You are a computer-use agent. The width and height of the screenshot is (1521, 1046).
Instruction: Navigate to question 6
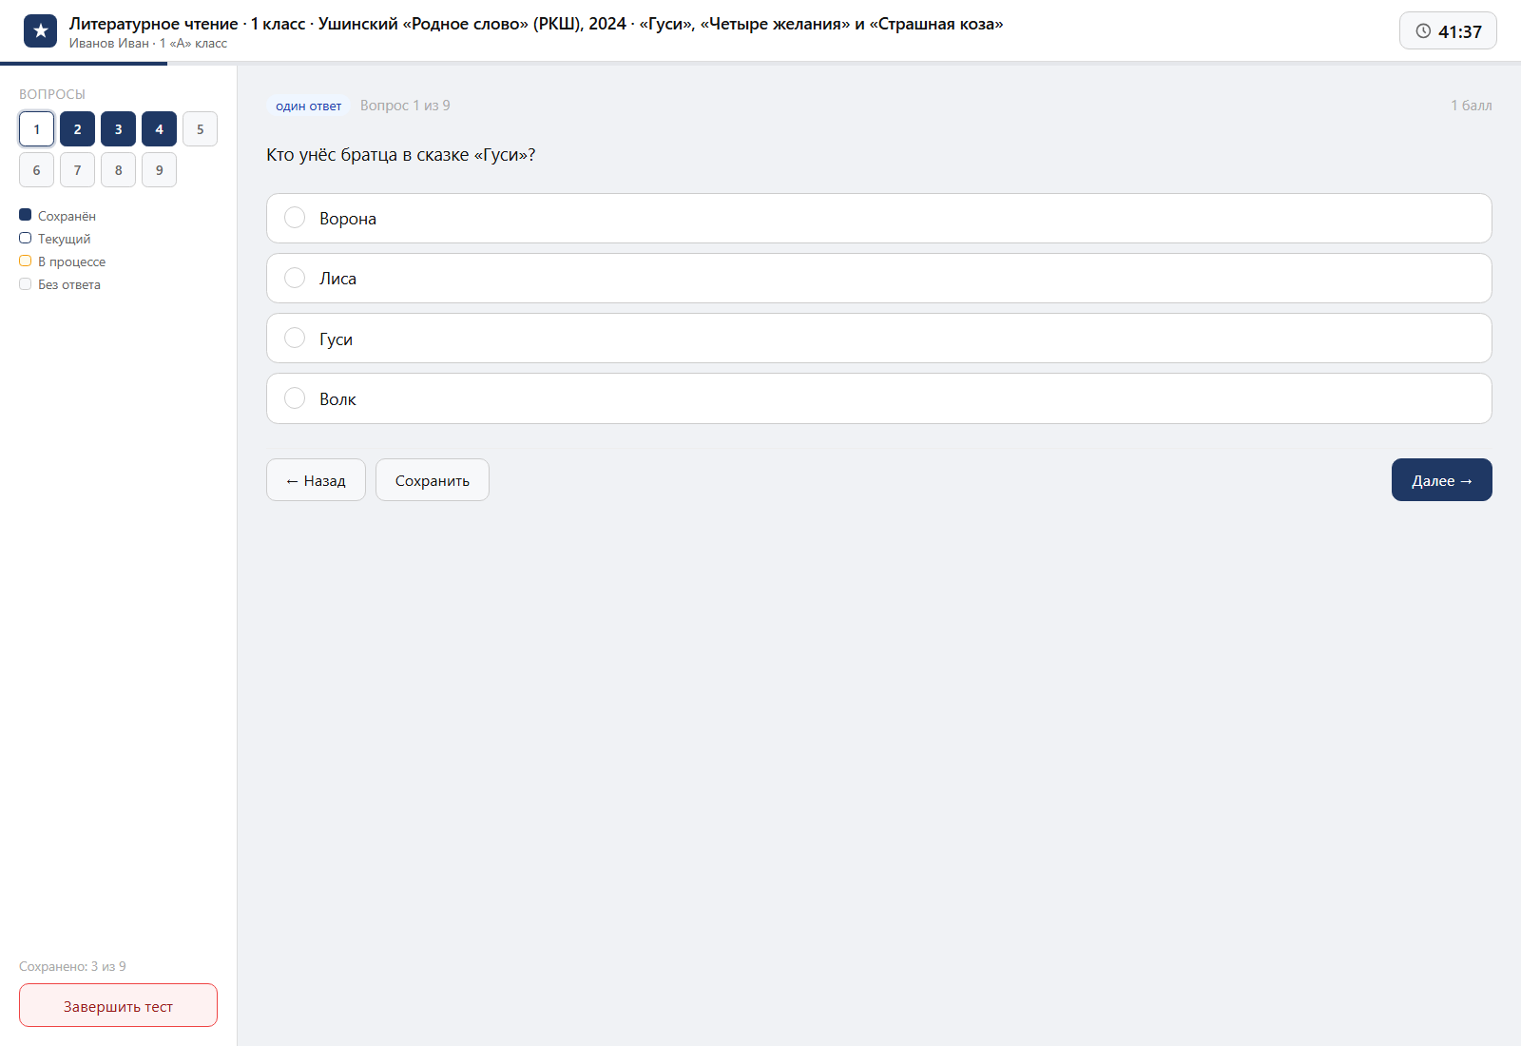point(36,170)
